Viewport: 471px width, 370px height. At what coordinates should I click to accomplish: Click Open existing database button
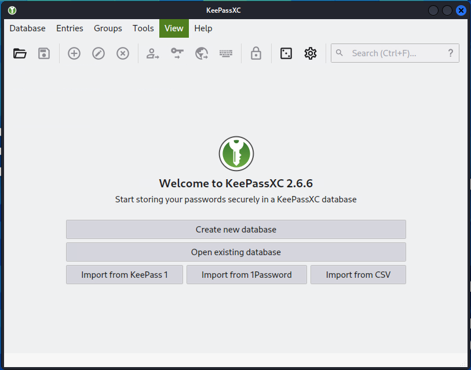click(236, 252)
